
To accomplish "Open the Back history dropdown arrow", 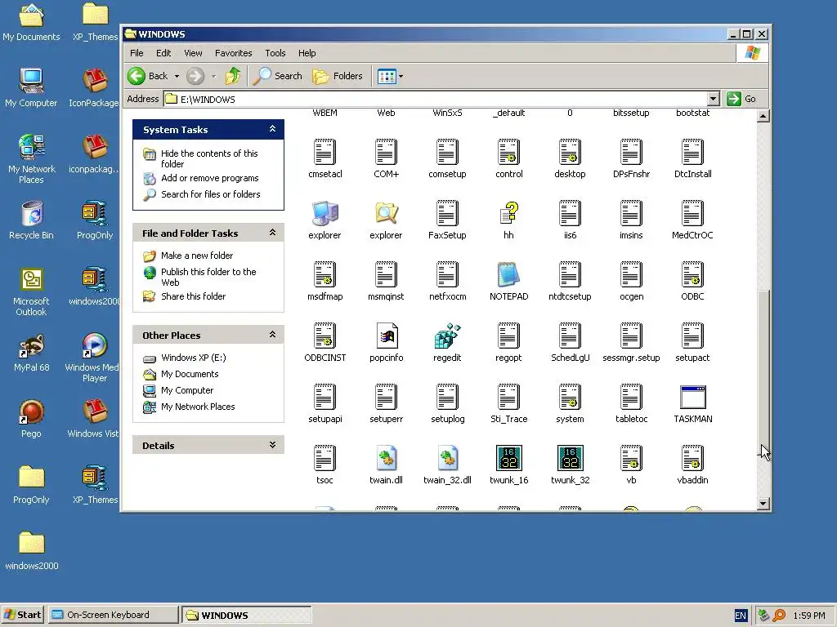I will [x=177, y=76].
